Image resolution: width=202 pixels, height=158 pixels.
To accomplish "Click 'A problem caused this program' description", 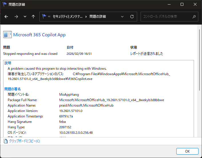I will 57,69.
